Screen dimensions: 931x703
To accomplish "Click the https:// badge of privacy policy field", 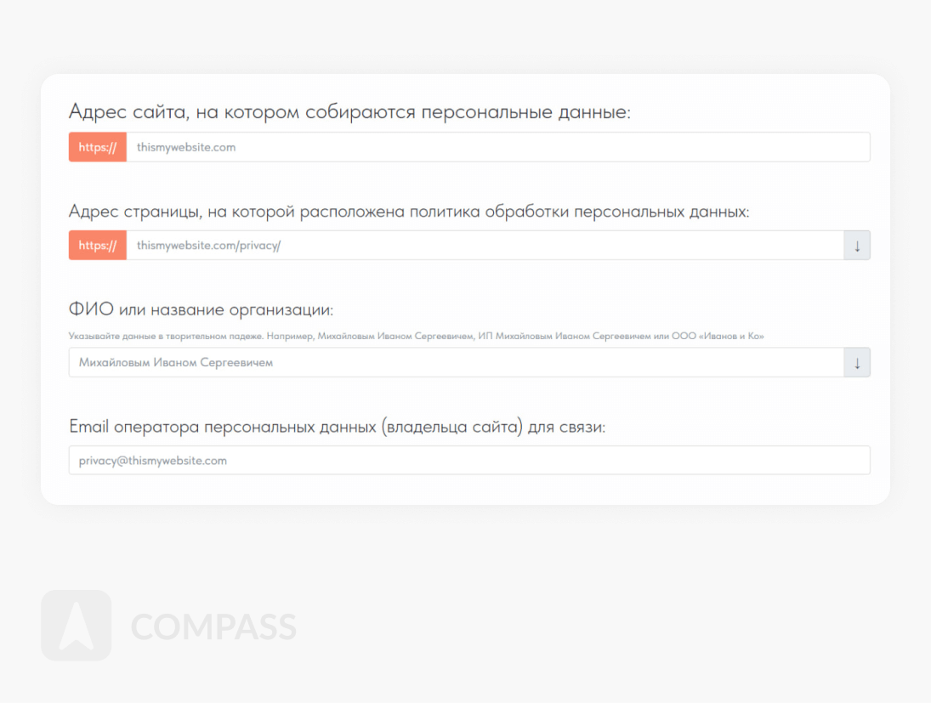I will pos(98,246).
